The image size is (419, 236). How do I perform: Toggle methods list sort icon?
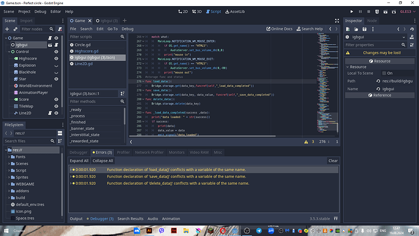(x=123, y=94)
